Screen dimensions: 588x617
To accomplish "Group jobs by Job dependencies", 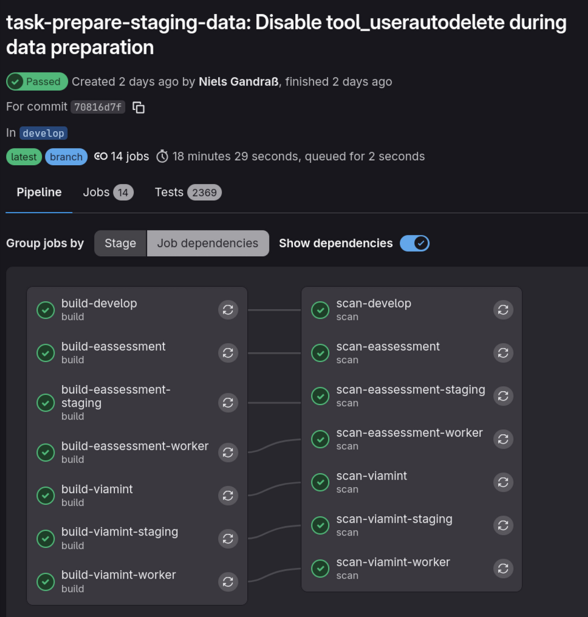I will (208, 244).
